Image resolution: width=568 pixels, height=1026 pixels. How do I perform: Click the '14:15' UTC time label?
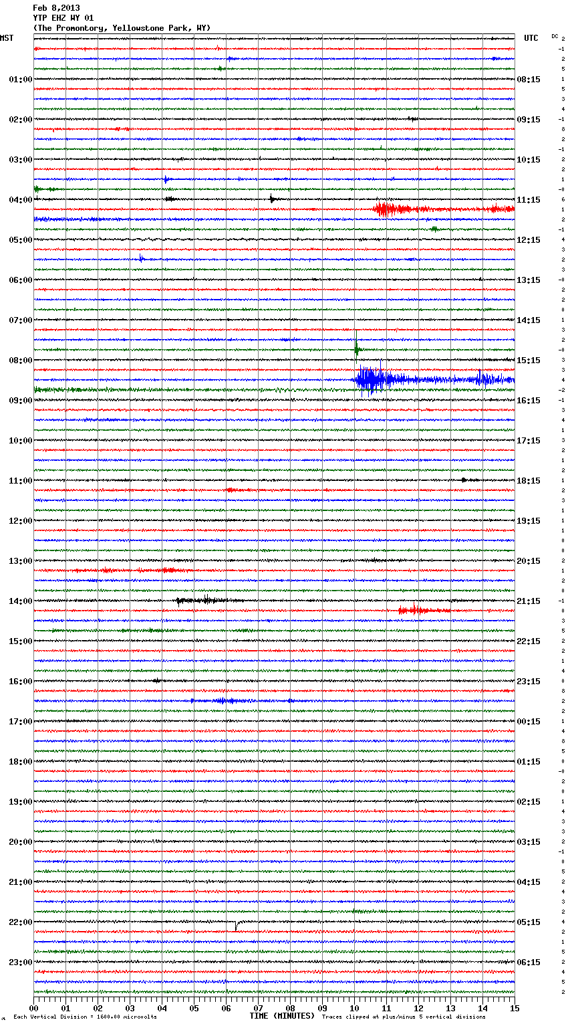point(529,320)
